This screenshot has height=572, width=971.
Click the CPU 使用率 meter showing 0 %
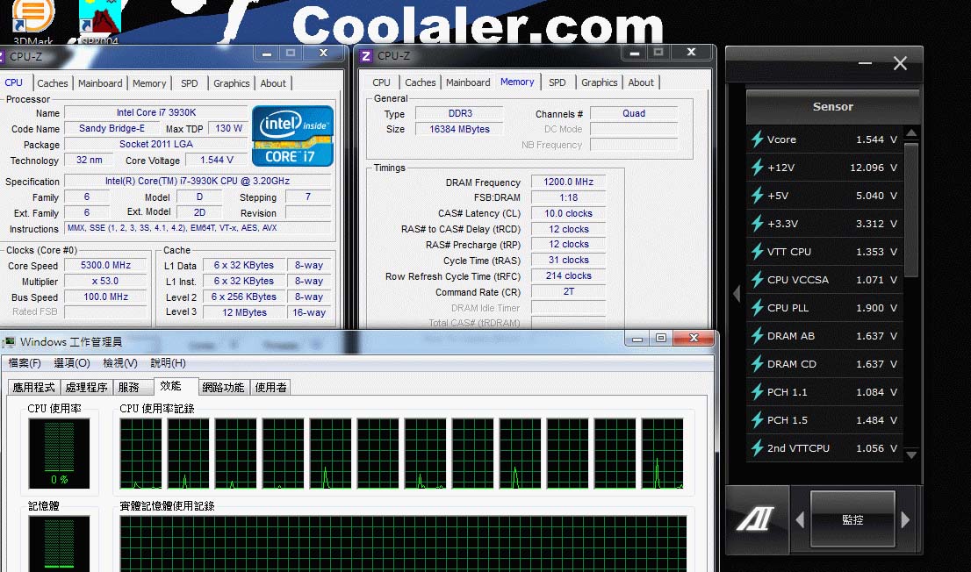pos(59,454)
